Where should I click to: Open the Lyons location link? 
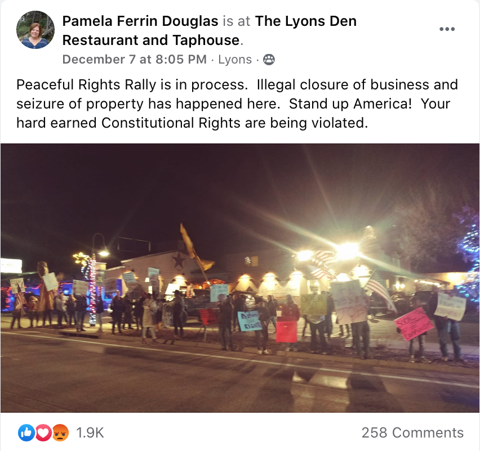235,59
